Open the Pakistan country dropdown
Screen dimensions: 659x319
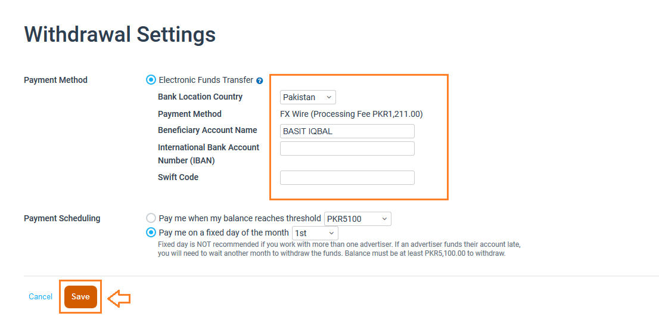coord(307,97)
